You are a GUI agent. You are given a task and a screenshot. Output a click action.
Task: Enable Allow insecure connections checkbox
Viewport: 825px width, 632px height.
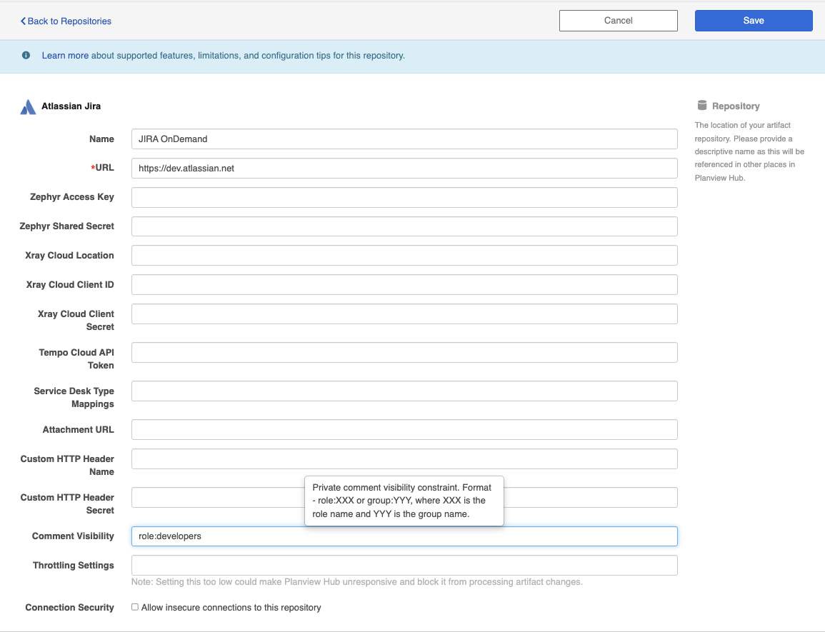135,607
